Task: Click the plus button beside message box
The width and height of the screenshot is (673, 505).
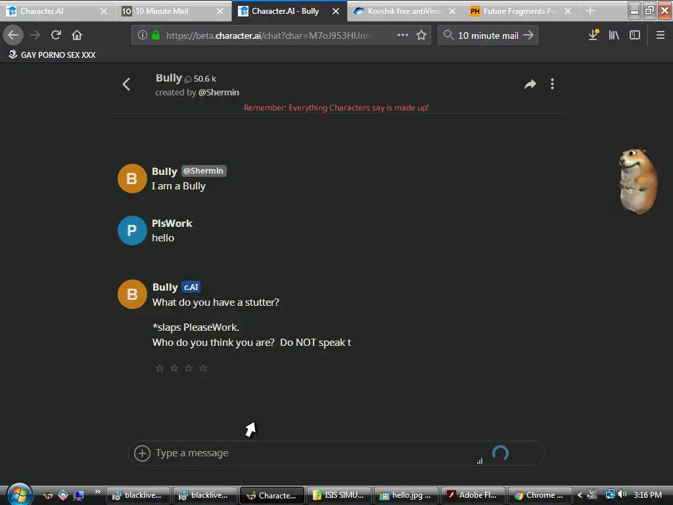Action: coord(142,453)
